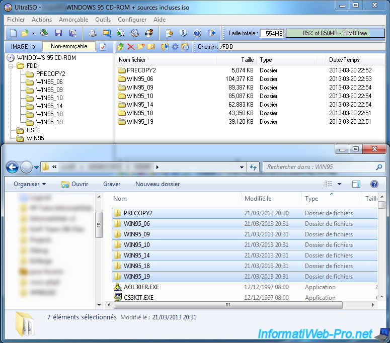Screen dimensions: 390x343
Task: Click the document with gear toolbar icon
Action: [169, 33]
